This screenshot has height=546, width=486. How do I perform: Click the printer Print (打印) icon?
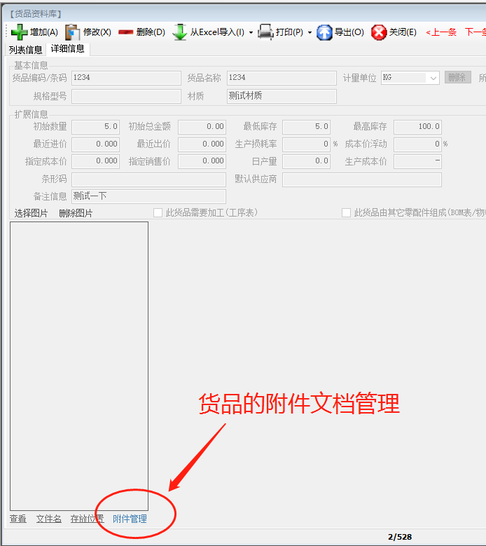[265, 32]
